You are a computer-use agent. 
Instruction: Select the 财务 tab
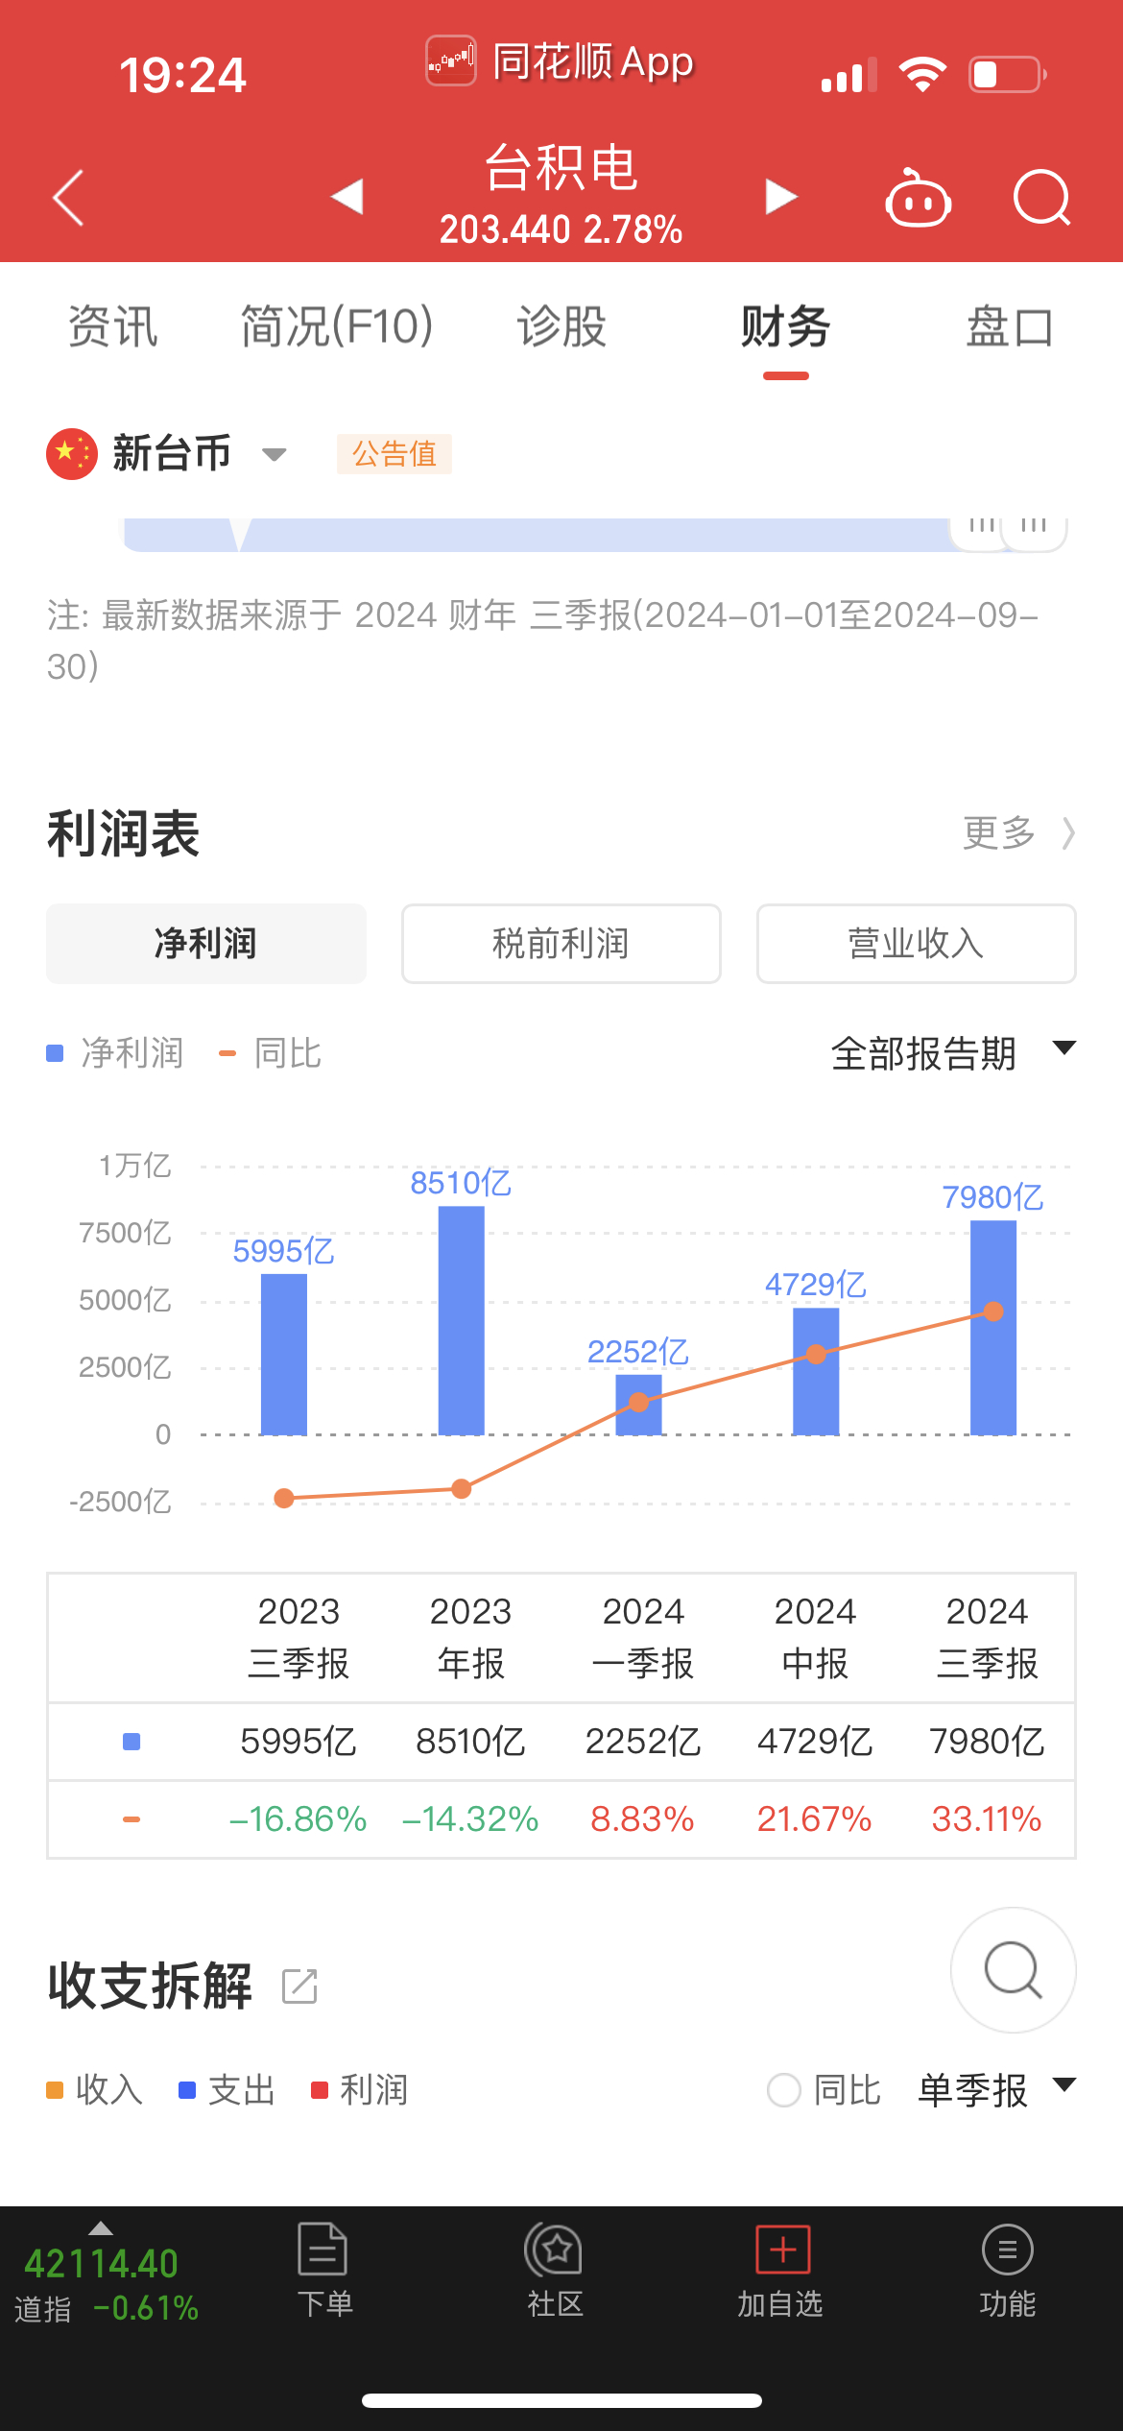tap(785, 326)
